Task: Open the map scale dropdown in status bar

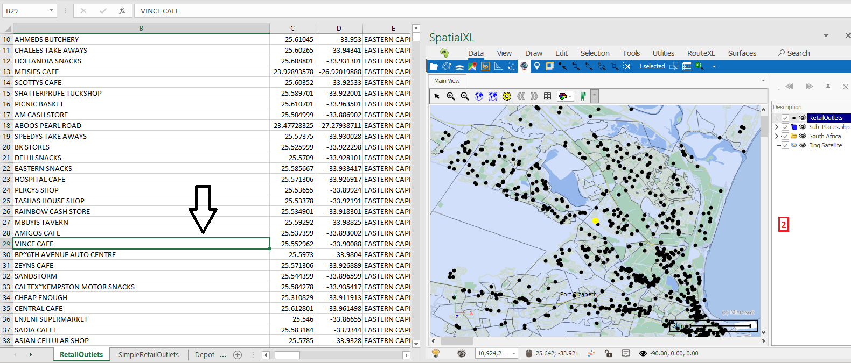Action: click(x=514, y=353)
